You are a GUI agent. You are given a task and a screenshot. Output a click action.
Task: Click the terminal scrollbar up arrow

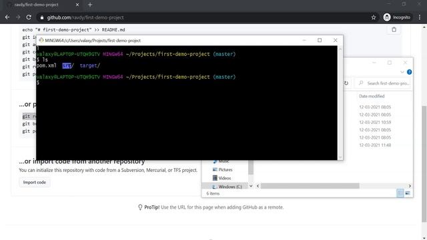tap(340, 49)
